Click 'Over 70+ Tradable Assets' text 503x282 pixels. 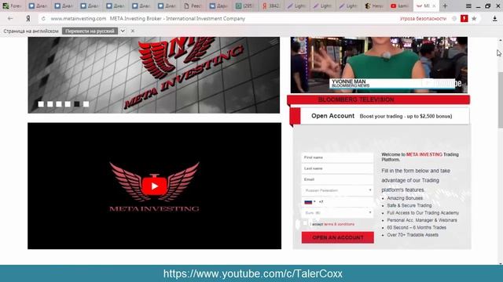click(413, 235)
